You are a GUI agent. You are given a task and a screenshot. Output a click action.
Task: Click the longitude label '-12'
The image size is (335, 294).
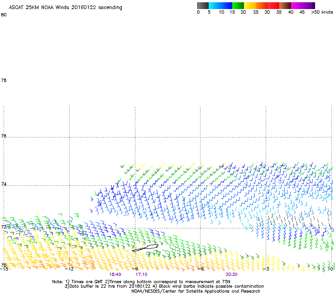coord(69,269)
